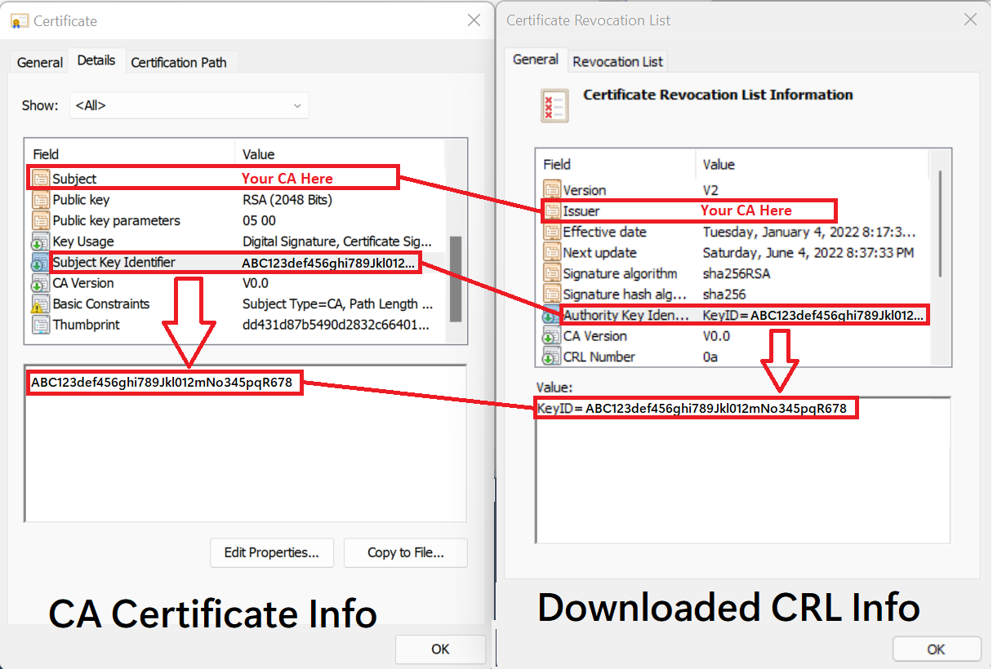Select the 'Signature algorithm' row showing sha256RSA
The width and height of the screenshot is (993, 669).
coord(735,273)
